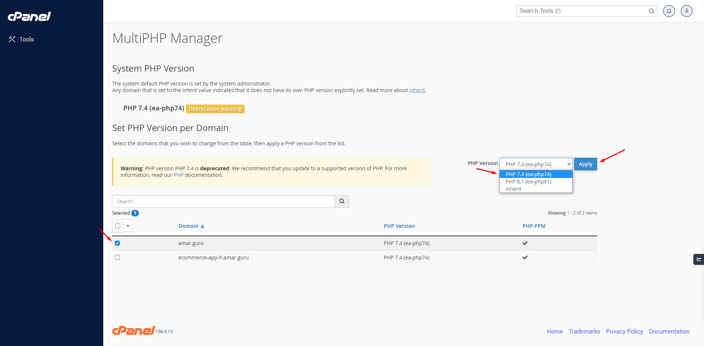Open the statistics chart side tab
Viewport: 704px width, 346px height.
[x=698, y=259]
